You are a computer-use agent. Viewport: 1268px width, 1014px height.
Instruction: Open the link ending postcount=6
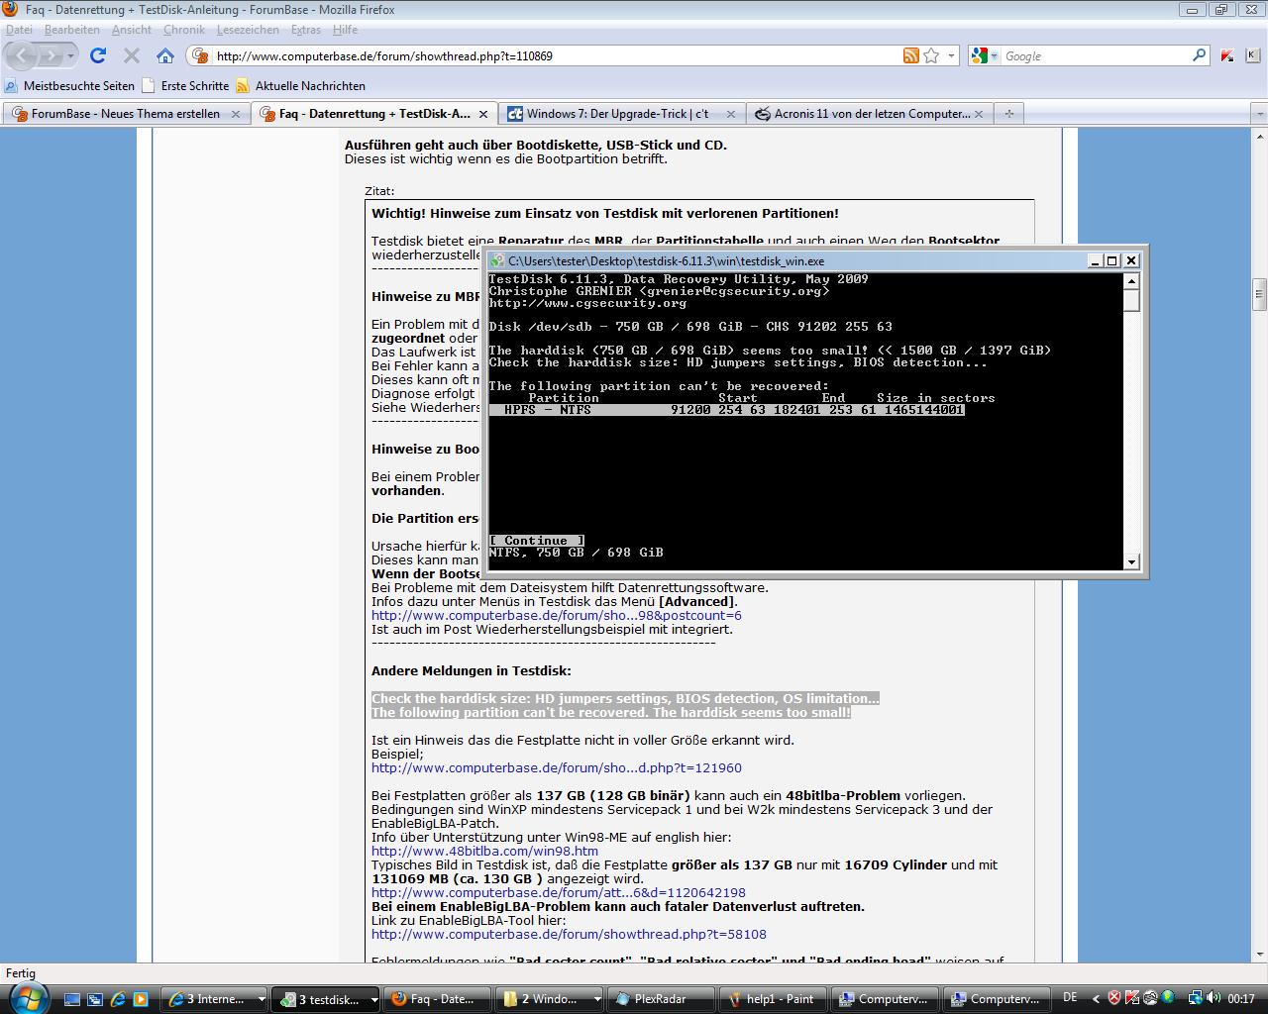[557, 615]
